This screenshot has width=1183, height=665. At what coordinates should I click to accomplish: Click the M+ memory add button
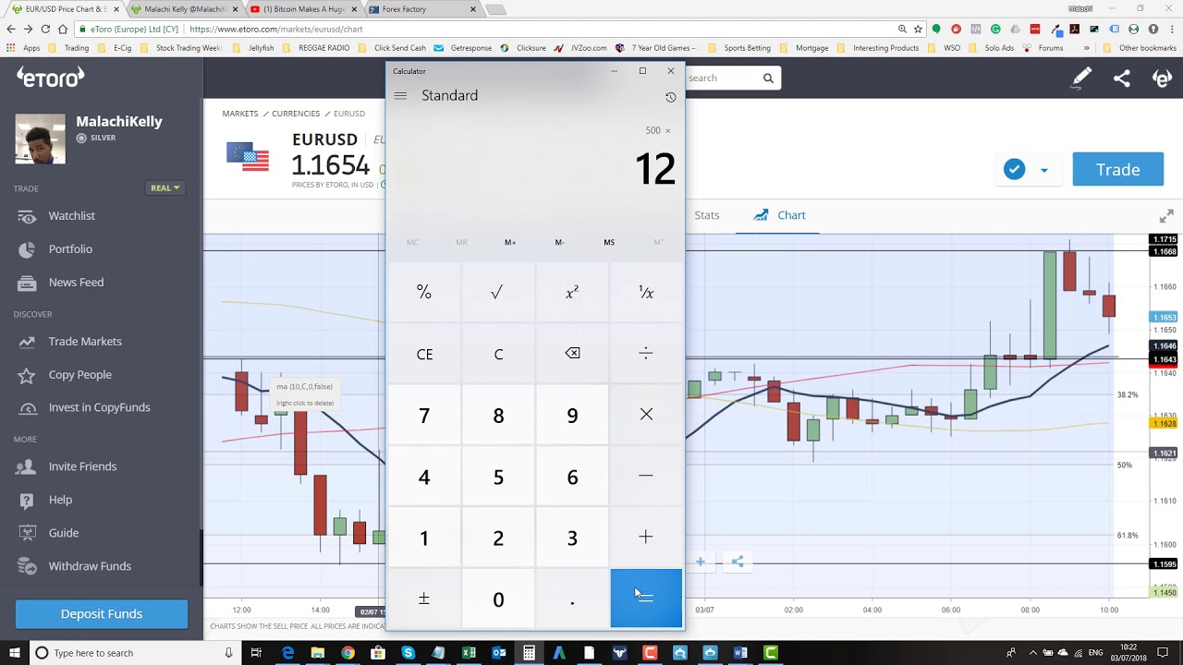510,242
